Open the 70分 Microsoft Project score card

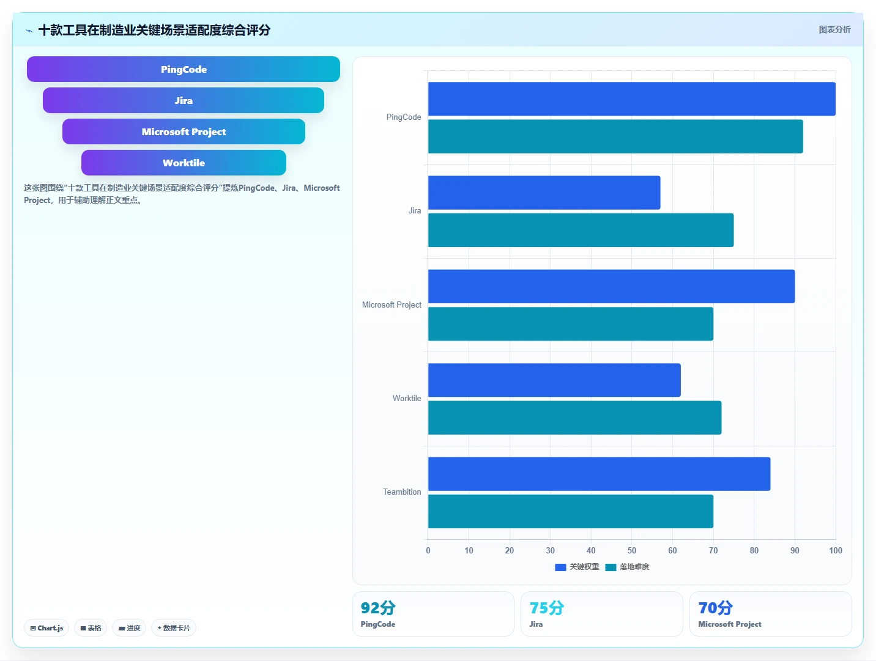(771, 614)
